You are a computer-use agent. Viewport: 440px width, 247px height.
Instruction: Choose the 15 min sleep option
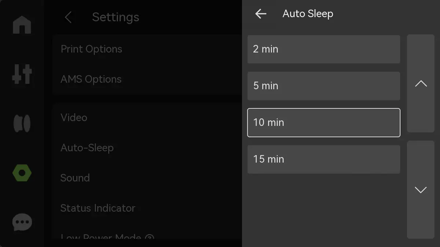[324, 159]
